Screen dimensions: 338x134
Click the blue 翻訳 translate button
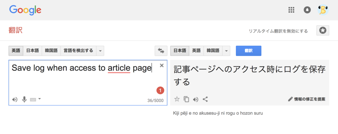[x=249, y=51]
